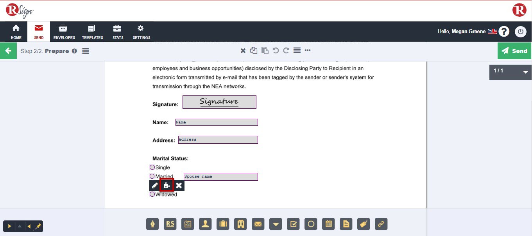Click the green Send button
Image resolution: width=532 pixels, height=236 pixels.
(x=514, y=51)
